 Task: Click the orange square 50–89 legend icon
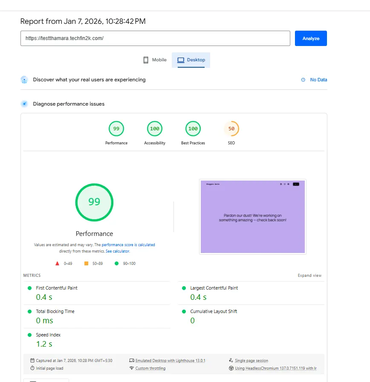coord(86,263)
